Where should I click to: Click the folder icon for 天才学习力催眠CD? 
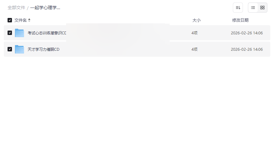click(x=20, y=49)
